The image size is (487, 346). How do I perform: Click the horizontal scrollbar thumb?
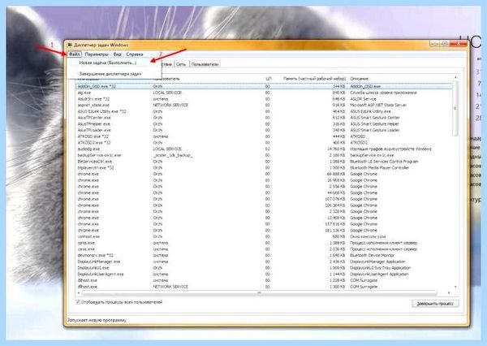coord(260,293)
